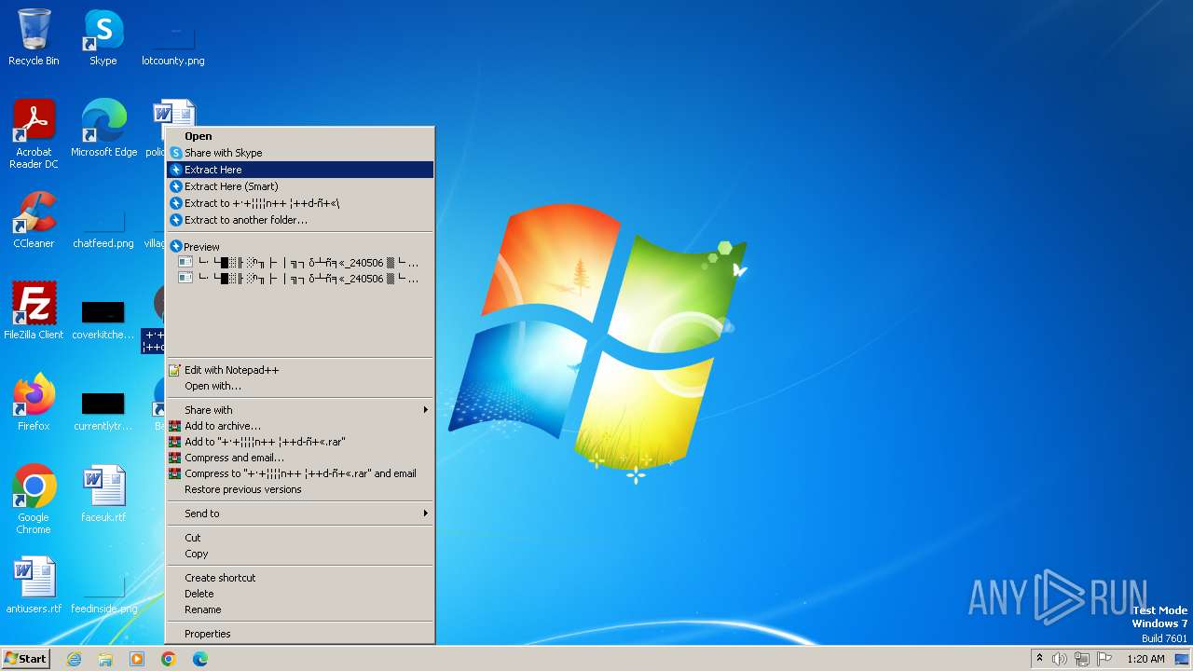Select faceuk.rtf document icon
The image size is (1193, 671).
pos(103,494)
